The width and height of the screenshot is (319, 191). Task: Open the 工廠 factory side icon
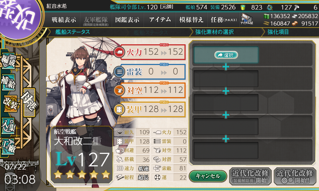9,146
